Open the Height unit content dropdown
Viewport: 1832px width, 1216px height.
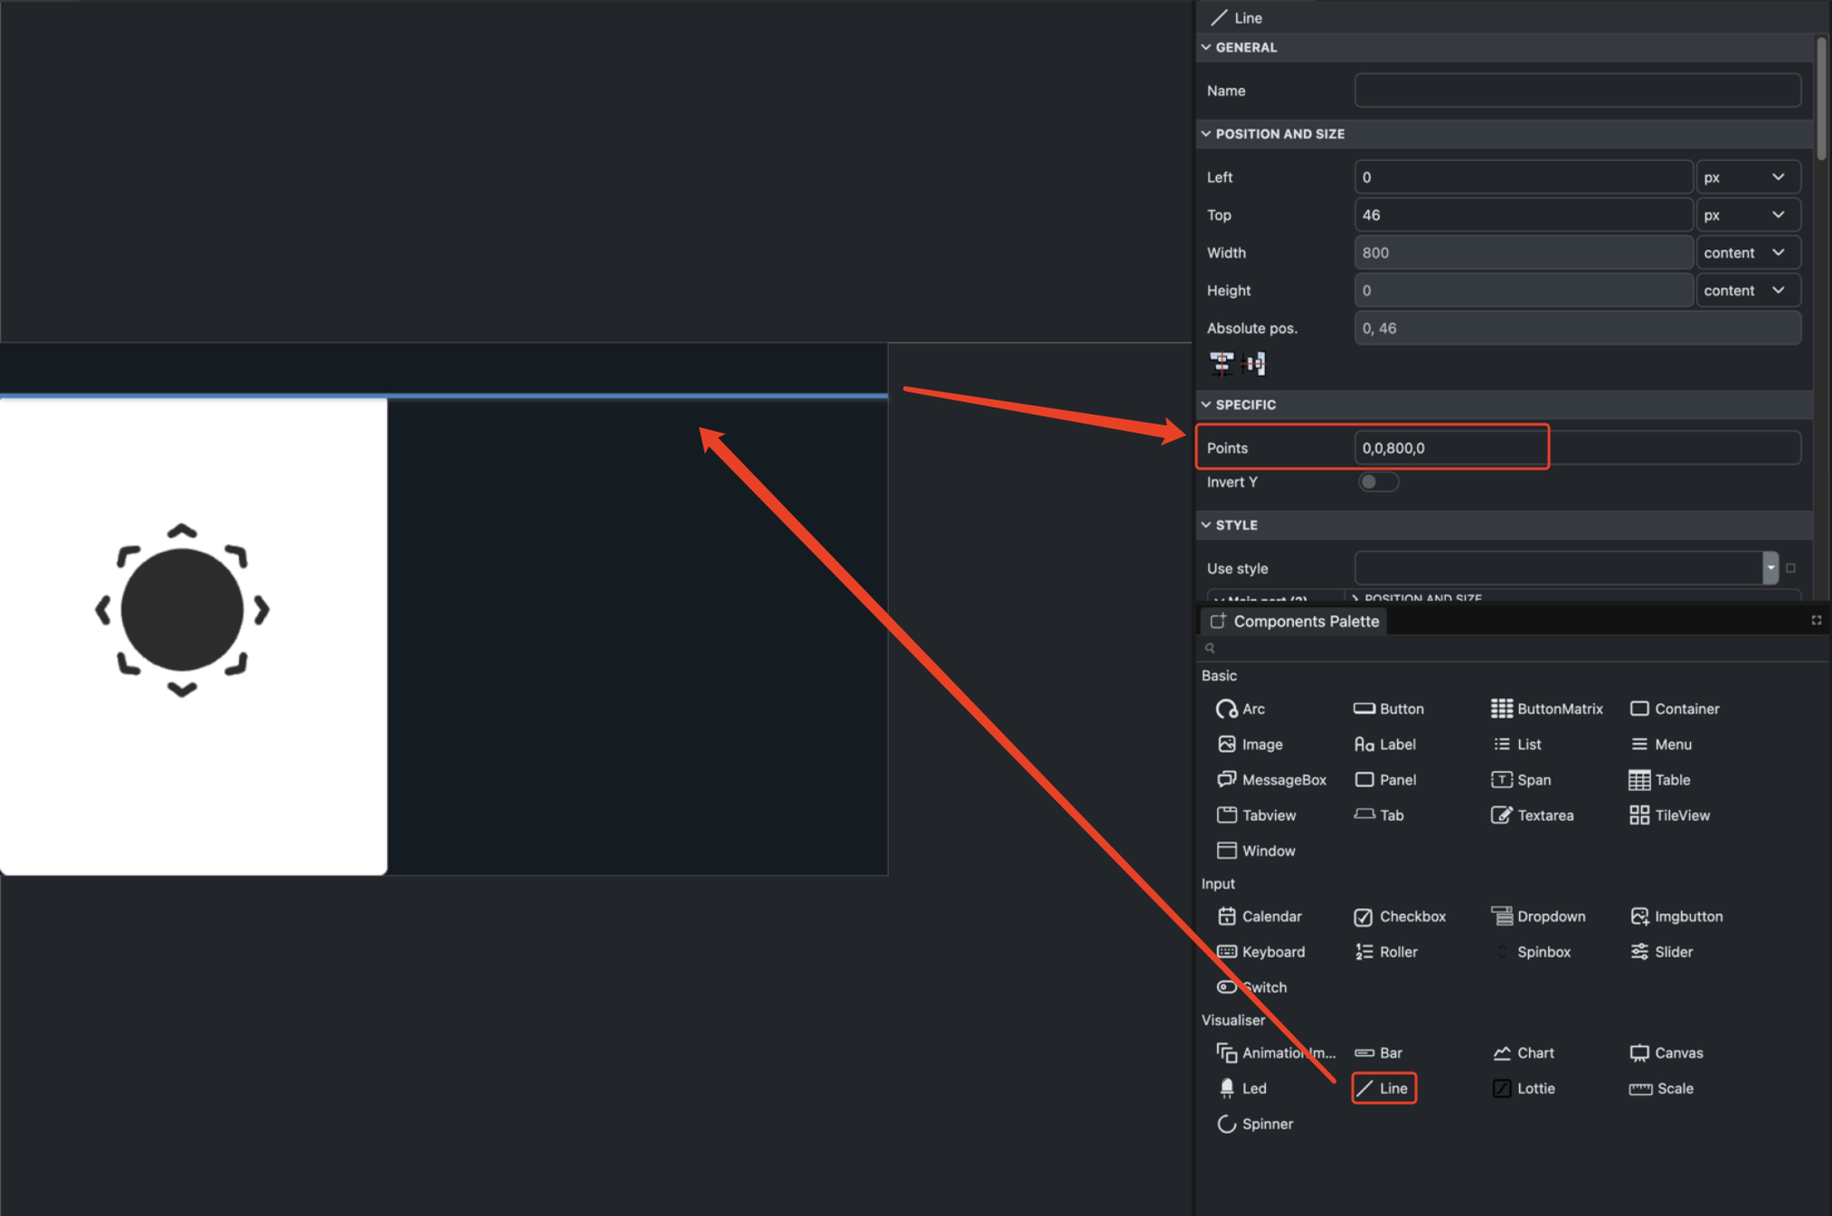[x=1748, y=290]
